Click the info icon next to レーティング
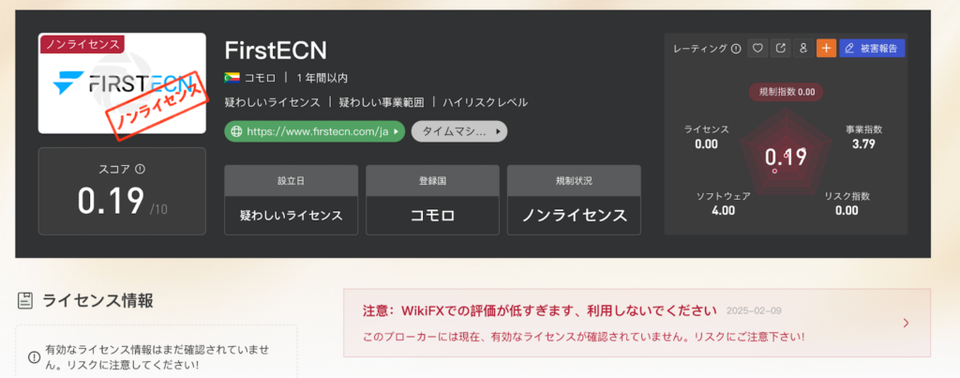The height and width of the screenshot is (378, 960). click(x=736, y=49)
